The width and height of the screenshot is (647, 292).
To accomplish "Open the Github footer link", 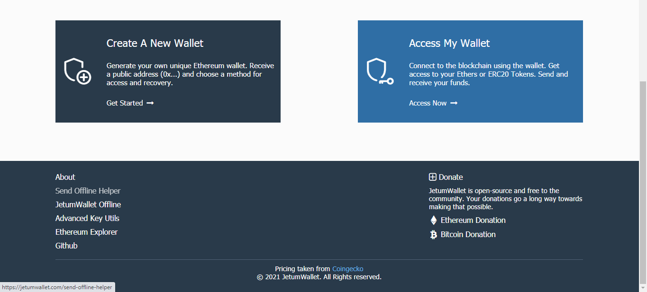I will (66, 246).
